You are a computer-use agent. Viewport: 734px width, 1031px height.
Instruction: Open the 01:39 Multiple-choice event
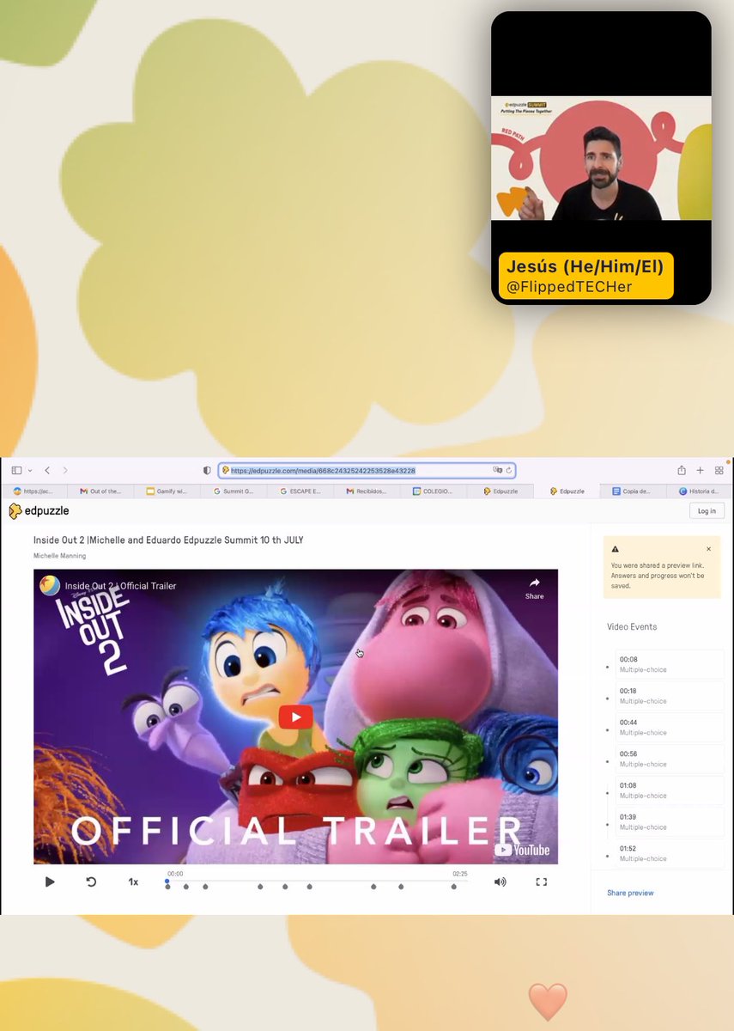point(670,822)
